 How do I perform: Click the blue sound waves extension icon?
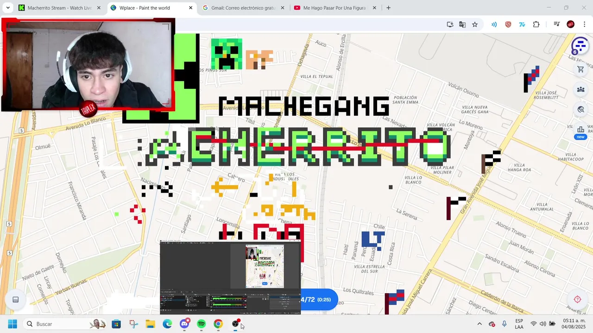tap(494, 25)
